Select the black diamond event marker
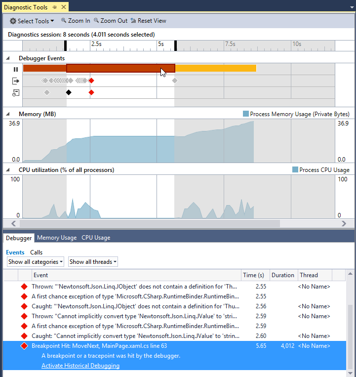The image size is (356, 377). pyautogui.click(x=69, y=92)
